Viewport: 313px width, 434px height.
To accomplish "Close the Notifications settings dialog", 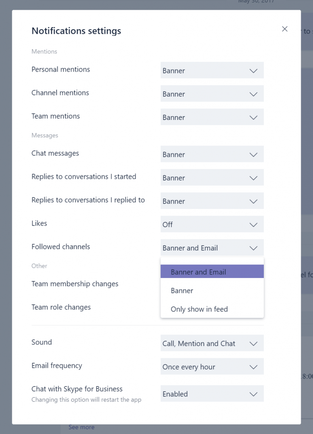I will click(285, 29).
